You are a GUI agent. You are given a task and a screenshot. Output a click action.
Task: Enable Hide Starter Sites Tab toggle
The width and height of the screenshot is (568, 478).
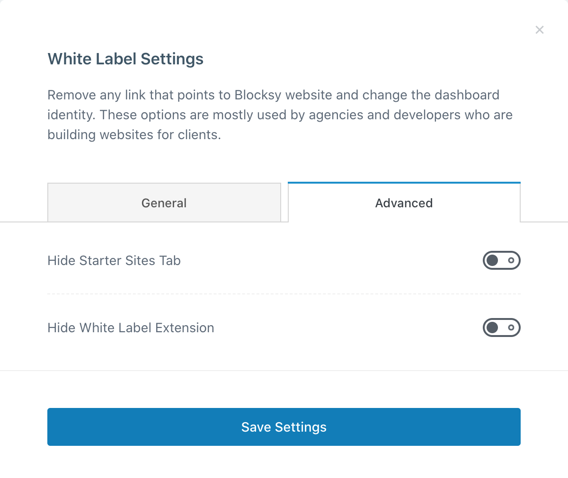coord(501,260)
